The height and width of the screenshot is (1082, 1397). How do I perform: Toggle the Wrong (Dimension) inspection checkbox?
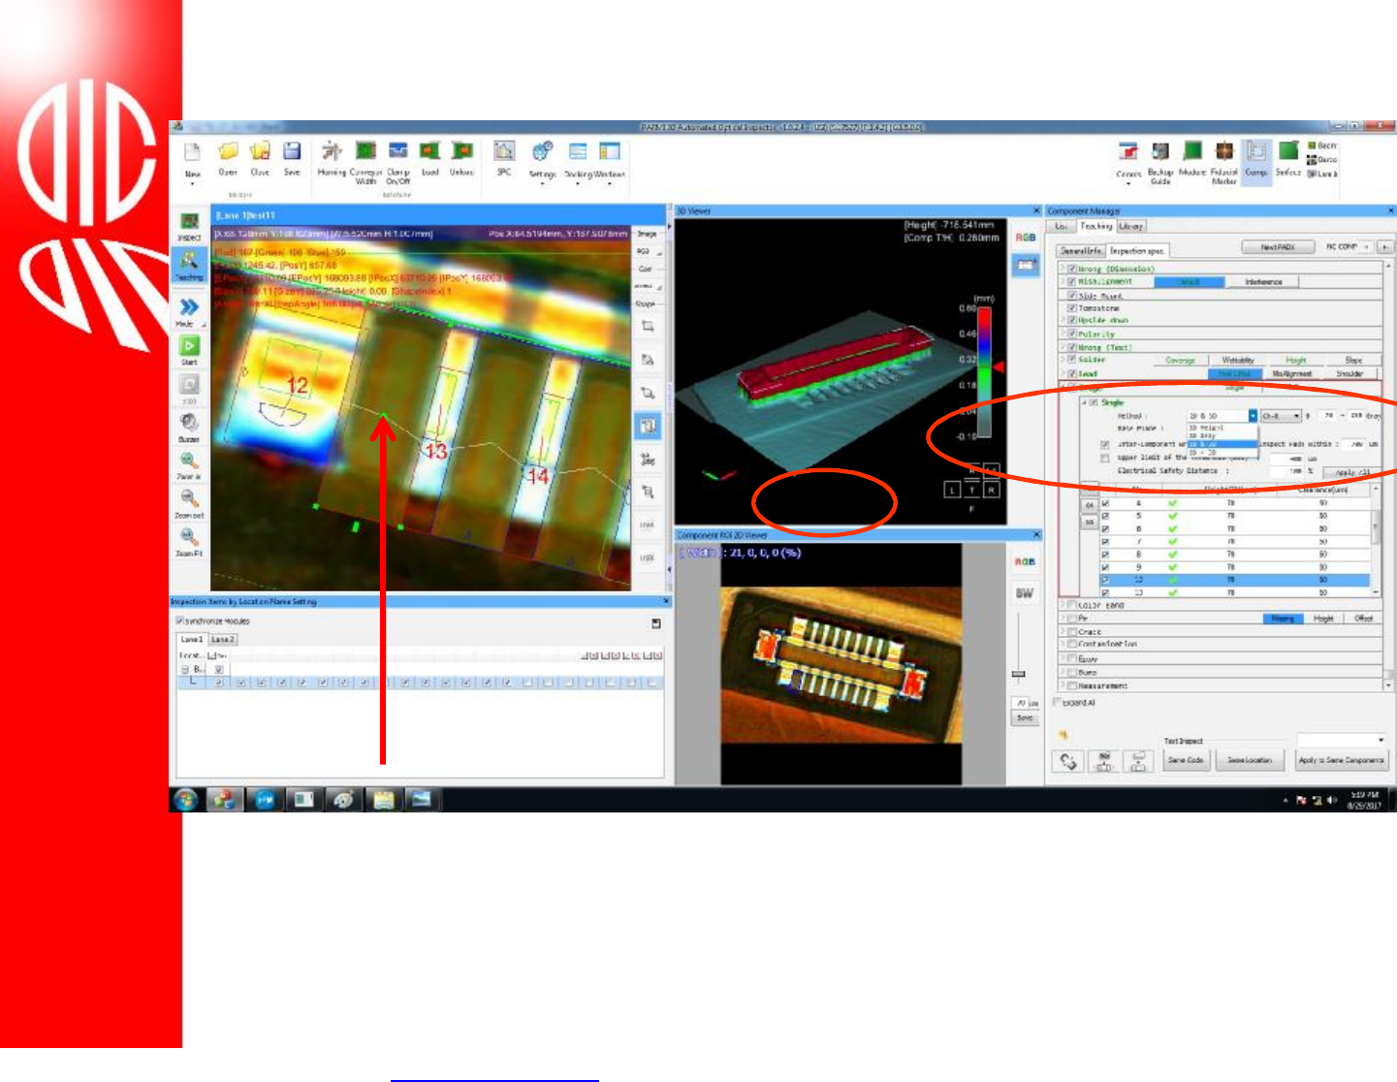click(x=1071, y=269)
